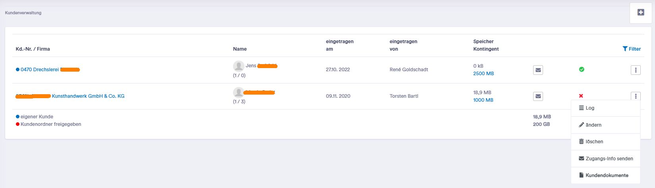The height and width of the screenshot is (188, 655).
Task: Click the plus icon to add customer
Action: (641, 13)
